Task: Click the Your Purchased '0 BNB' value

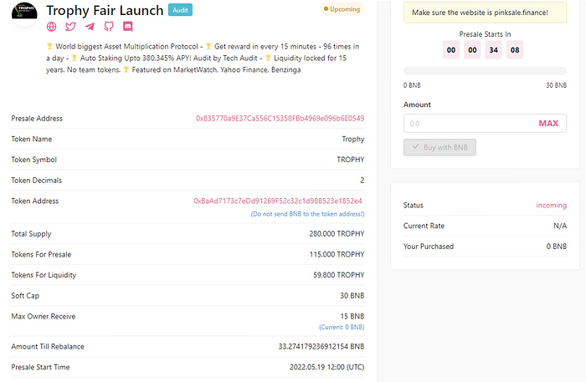Action: pos(557,247)
